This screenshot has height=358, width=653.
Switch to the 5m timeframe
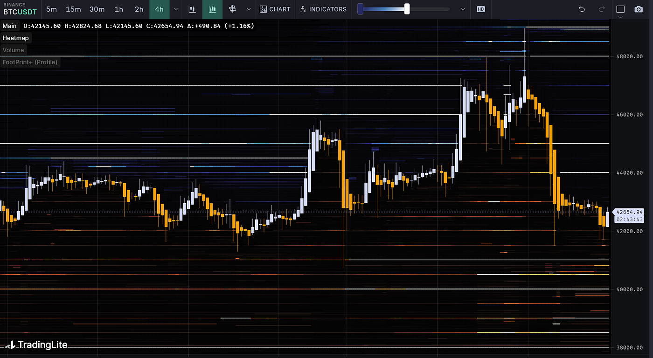(x=51, y=9)
